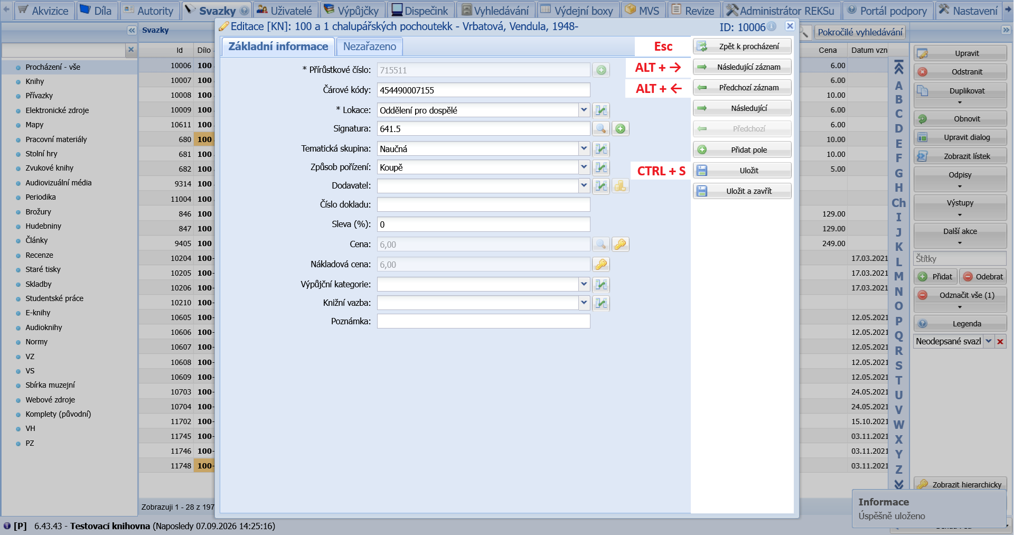
Task: Expand the Tematická skupina dropdown
Action: point(584,148)
